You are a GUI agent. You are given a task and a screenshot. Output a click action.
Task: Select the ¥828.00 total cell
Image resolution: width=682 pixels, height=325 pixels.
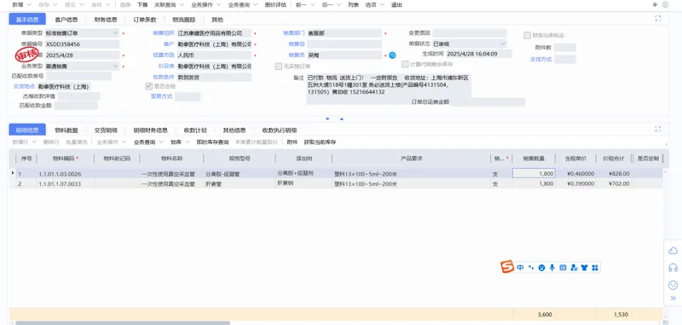click(x=615, y=173)
